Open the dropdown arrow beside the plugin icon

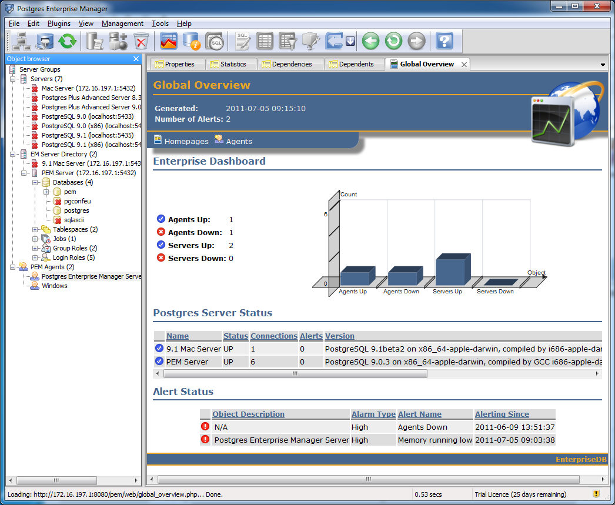point(350,41)
